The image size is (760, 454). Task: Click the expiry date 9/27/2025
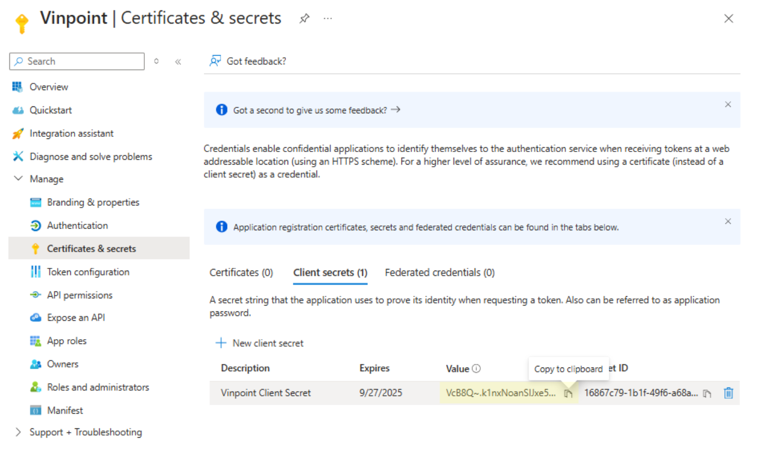pyautogui.click(x=381, y=393)
